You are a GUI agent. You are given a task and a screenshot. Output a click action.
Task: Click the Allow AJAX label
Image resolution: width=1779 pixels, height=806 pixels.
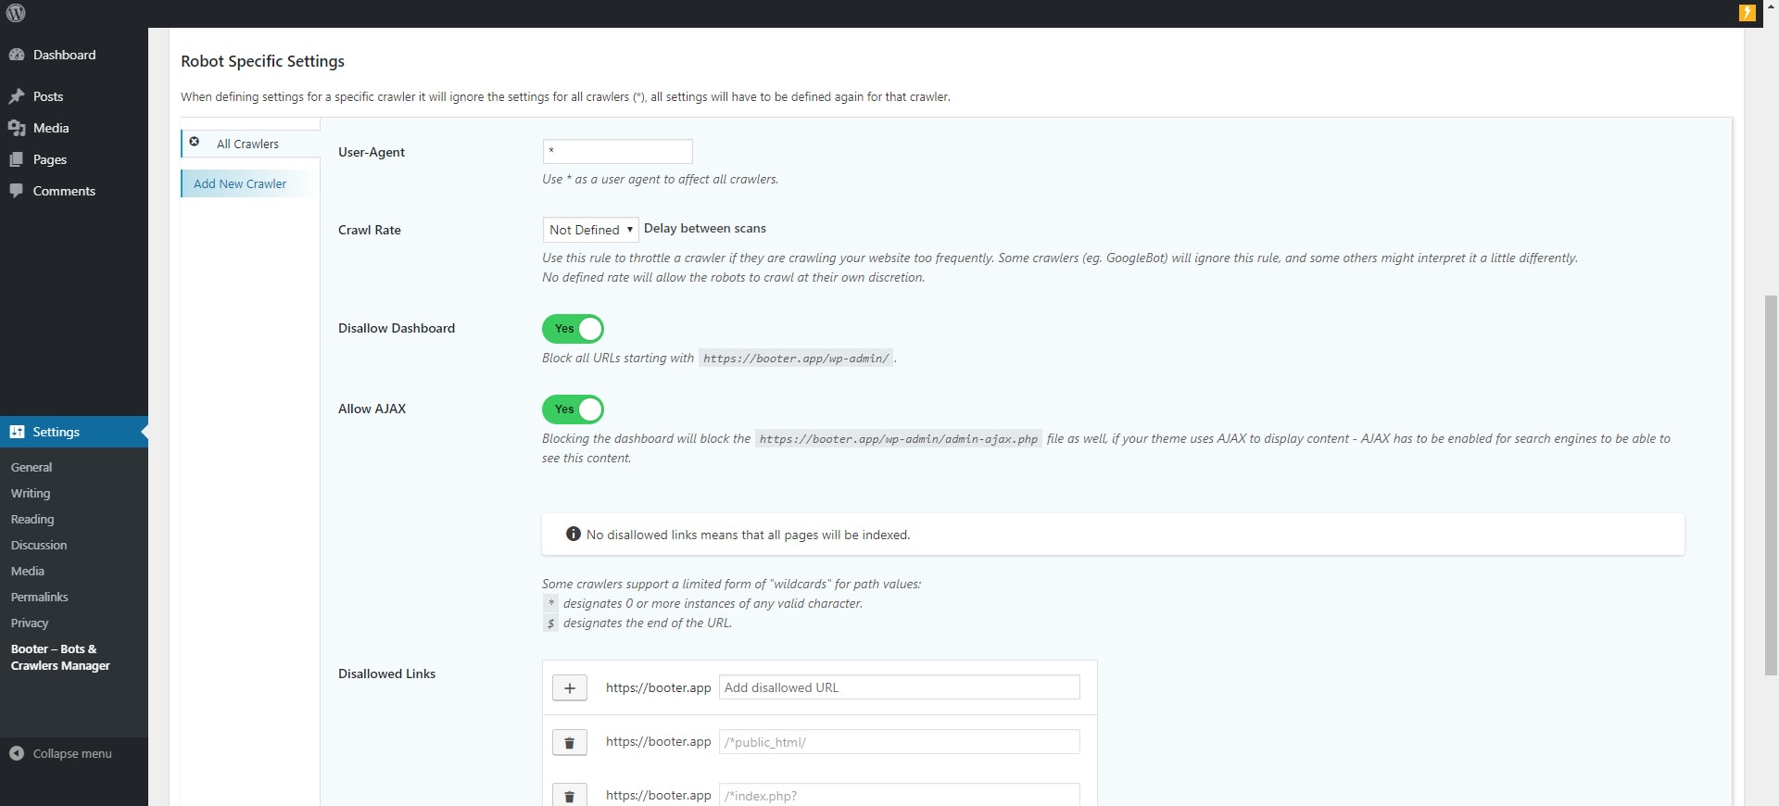pos(372,409)
